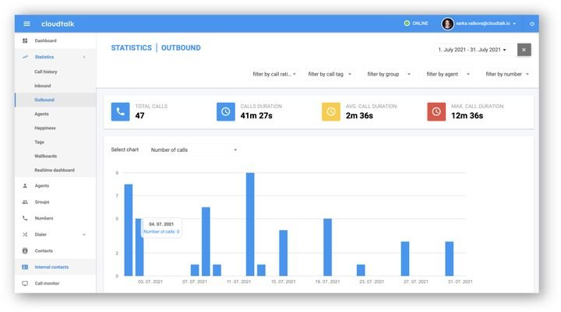
Task: Click the Groups people icon
Action: coord(25,202)
